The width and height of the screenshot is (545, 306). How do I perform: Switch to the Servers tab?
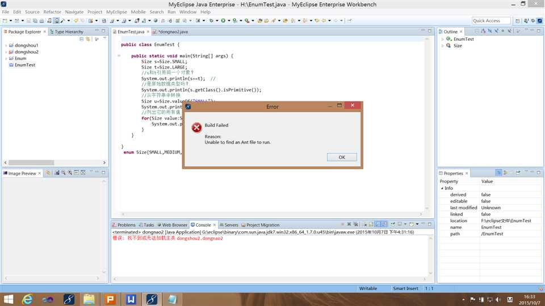click(x=229, y=225)
